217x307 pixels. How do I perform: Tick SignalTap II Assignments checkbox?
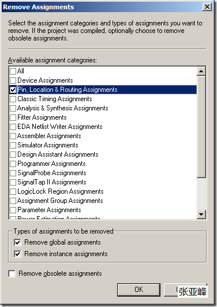[x=13, y=182]
